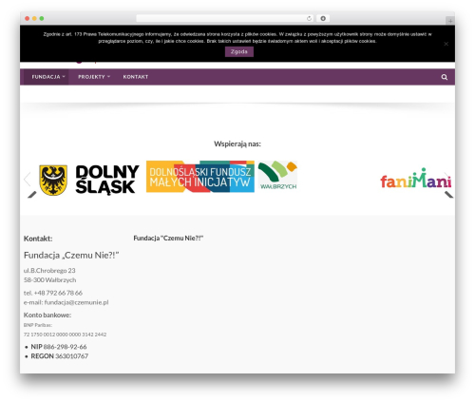This screenshot has height=402, width=475.
Task: Open a new browser tab with the plus button
Action: [450, 21]
